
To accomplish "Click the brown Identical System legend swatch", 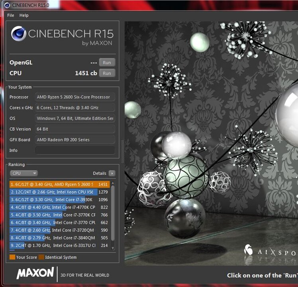I will tap(41, 257).
